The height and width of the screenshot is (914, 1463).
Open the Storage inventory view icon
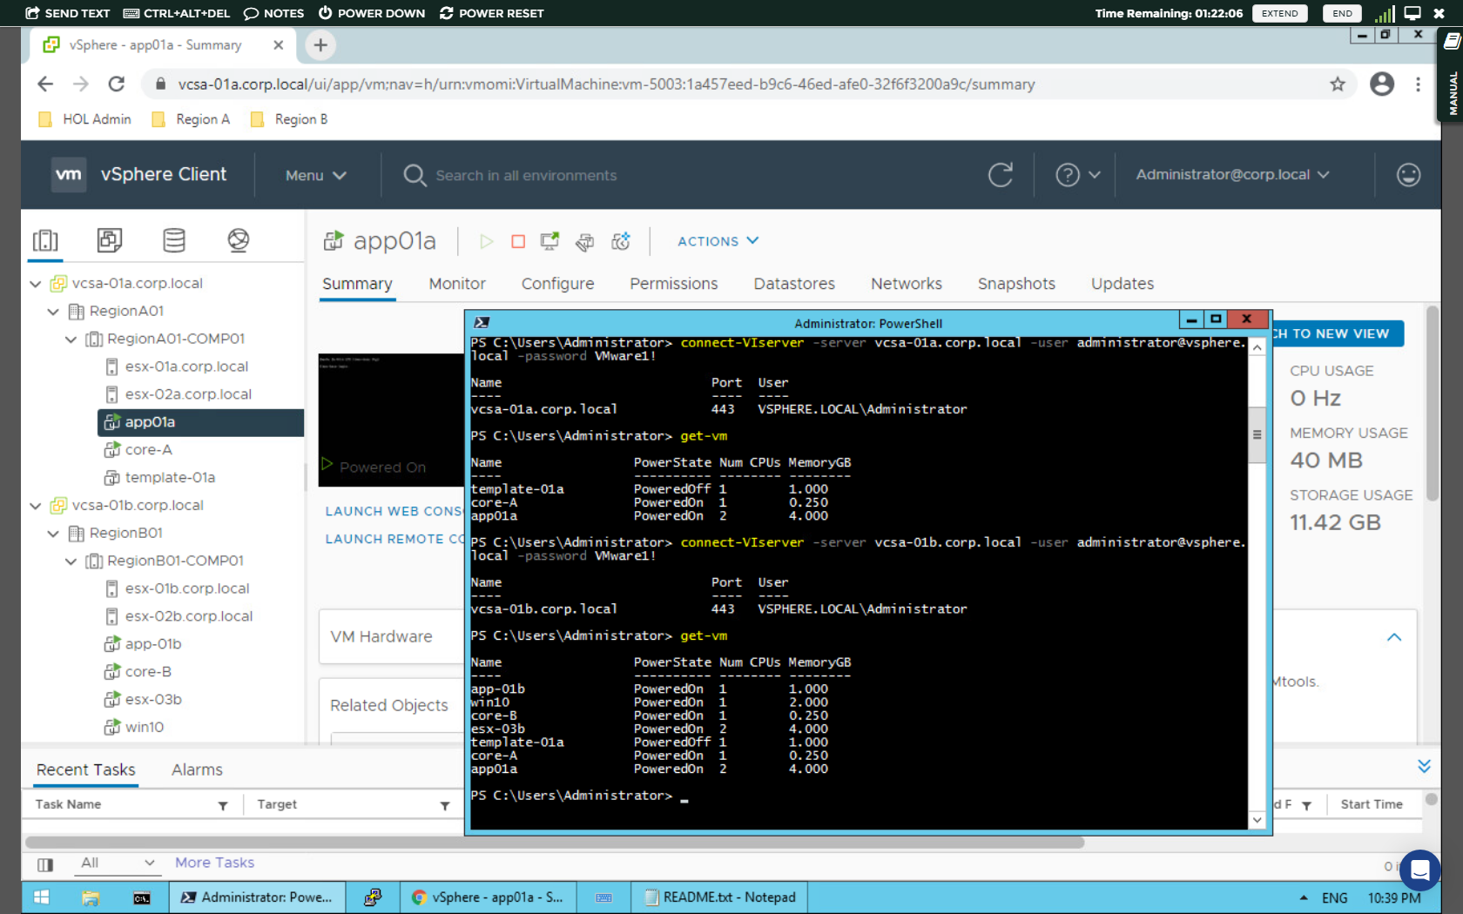point(174,239)
